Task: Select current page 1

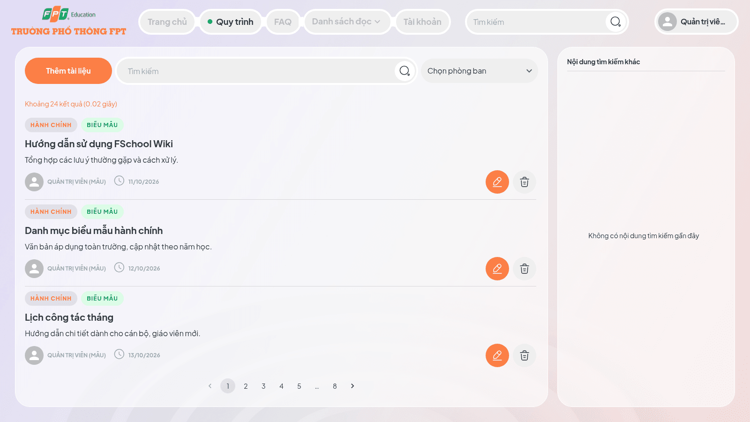Action: click(x=228, y=386)
